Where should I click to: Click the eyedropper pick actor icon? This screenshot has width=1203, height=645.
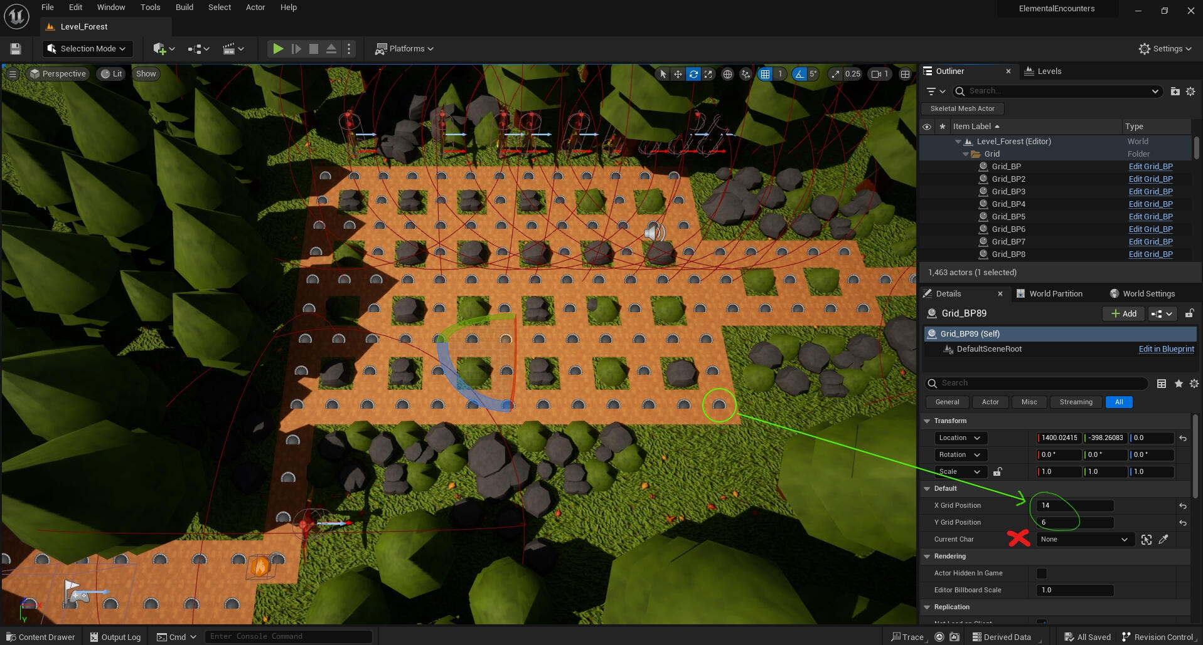pyautogui.click(x=1163, y=540)
